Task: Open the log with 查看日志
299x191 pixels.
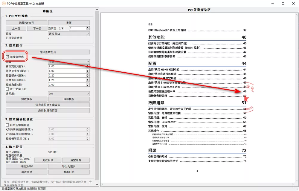Action: coord(69,172)
